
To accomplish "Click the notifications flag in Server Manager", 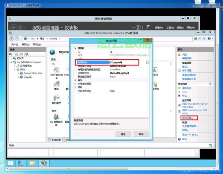I will click(148, 27).
